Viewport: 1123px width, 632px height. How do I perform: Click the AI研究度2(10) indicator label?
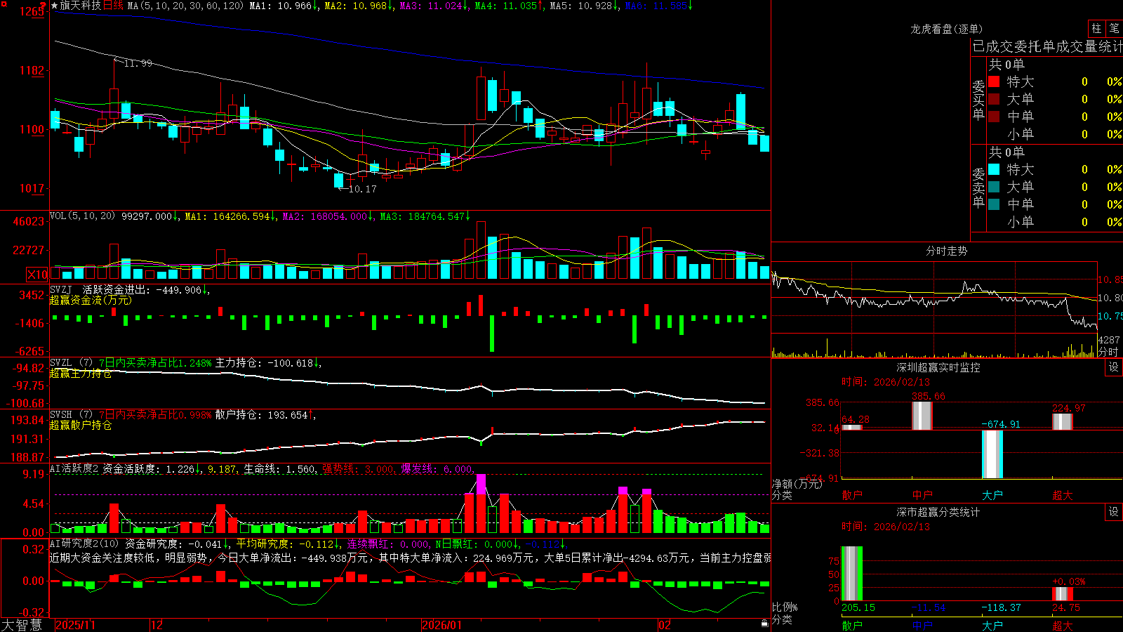coord(84,544)
